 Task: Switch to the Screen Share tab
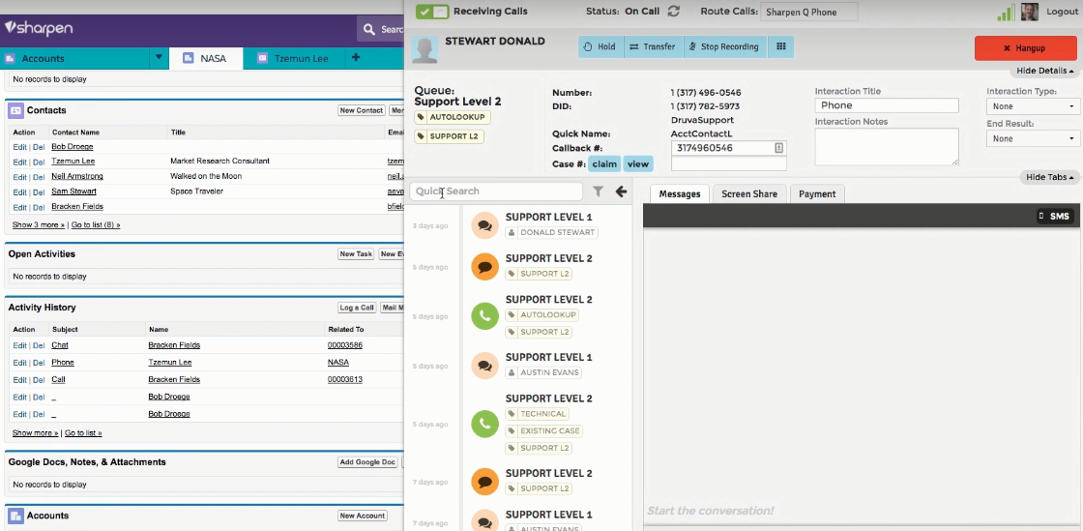(749, 194)
